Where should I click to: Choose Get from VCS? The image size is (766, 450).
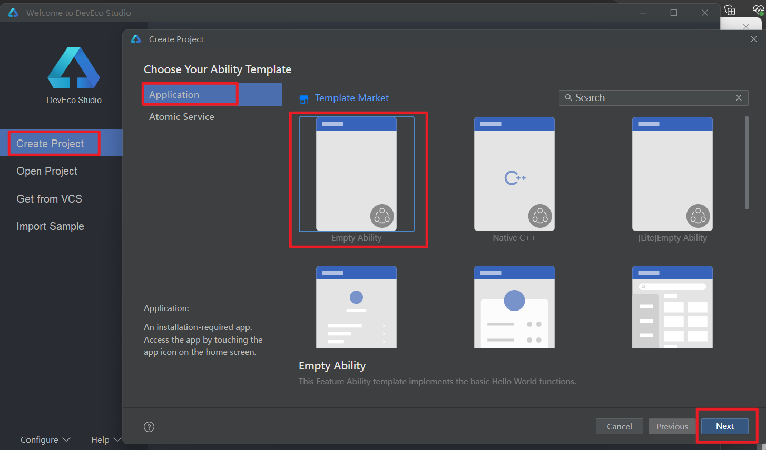[x=49, y=199]
